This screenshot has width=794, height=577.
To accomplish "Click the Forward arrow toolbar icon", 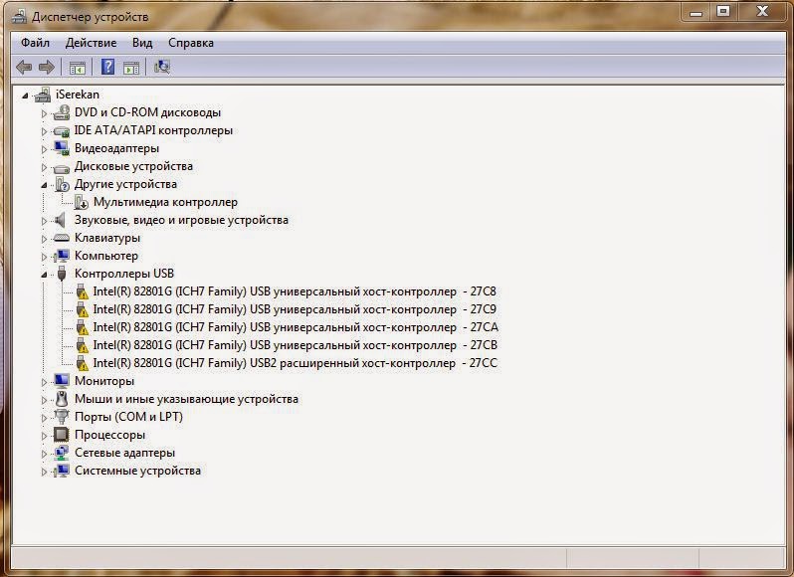I will (47, 67).
